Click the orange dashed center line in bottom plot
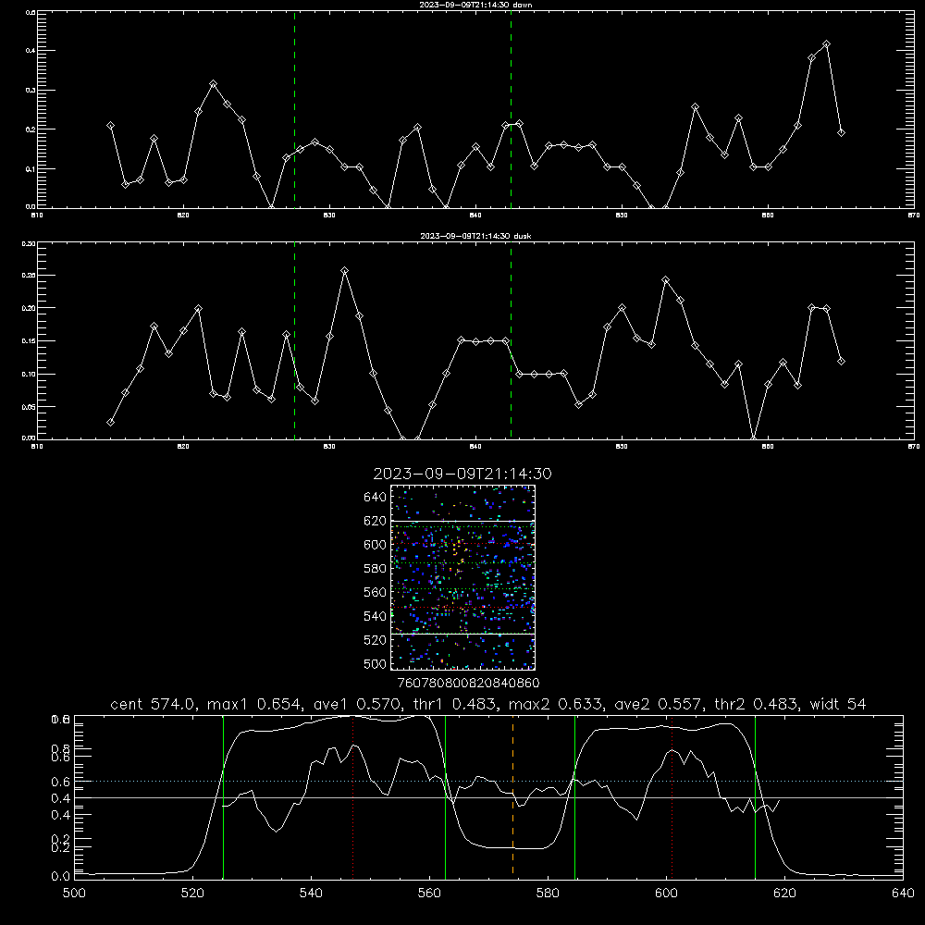Viewport: 925px width, 925px height. pyautogui.click(x=512, y=796)
